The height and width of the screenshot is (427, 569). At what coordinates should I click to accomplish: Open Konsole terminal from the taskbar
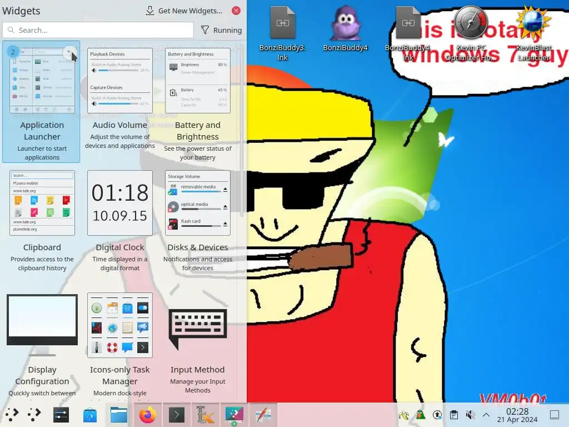pyautogui.click(x=176, y=415)
